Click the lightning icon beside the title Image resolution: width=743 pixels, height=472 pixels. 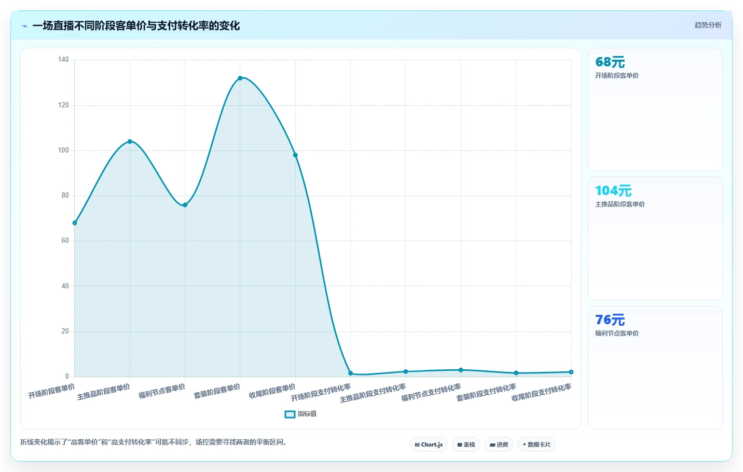(24, 26)
